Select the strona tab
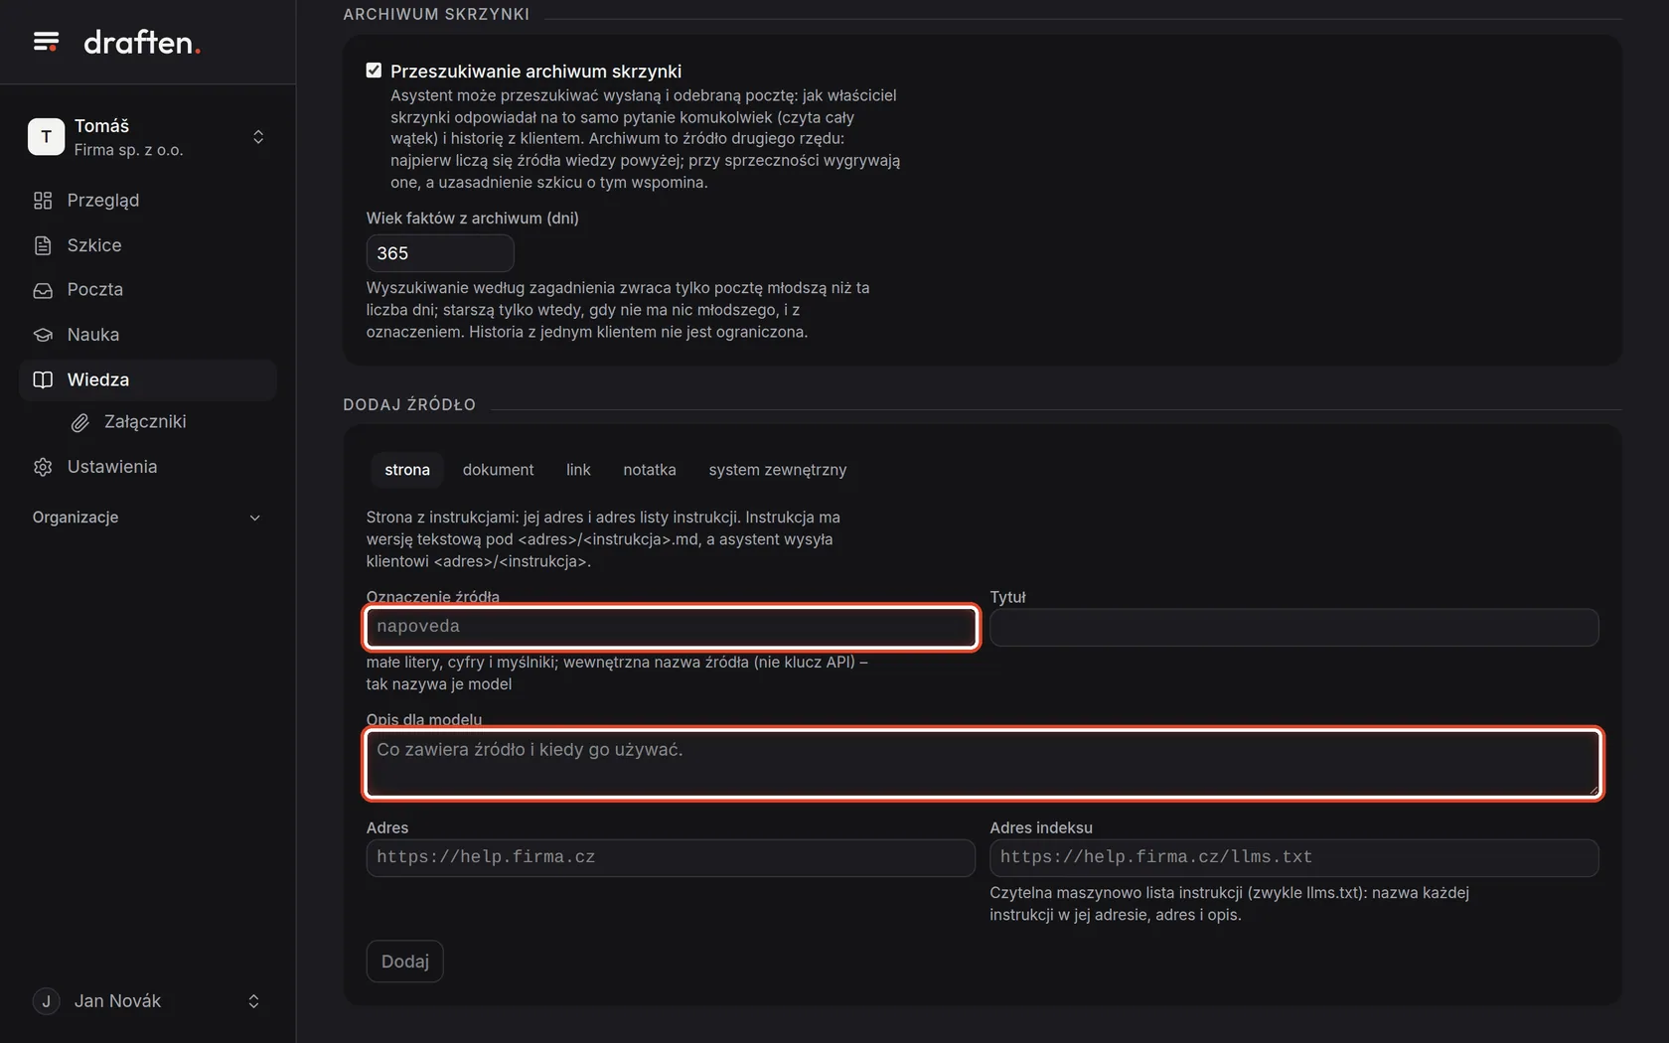This screenshot has width=1669, height=1043. click(407, 470)
